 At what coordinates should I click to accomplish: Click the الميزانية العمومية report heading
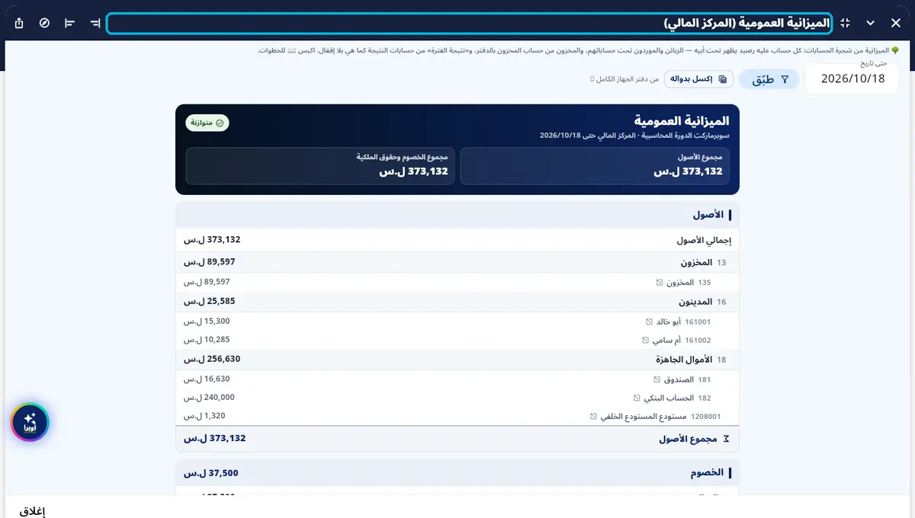pyautogui.click(x=682, y=121)
